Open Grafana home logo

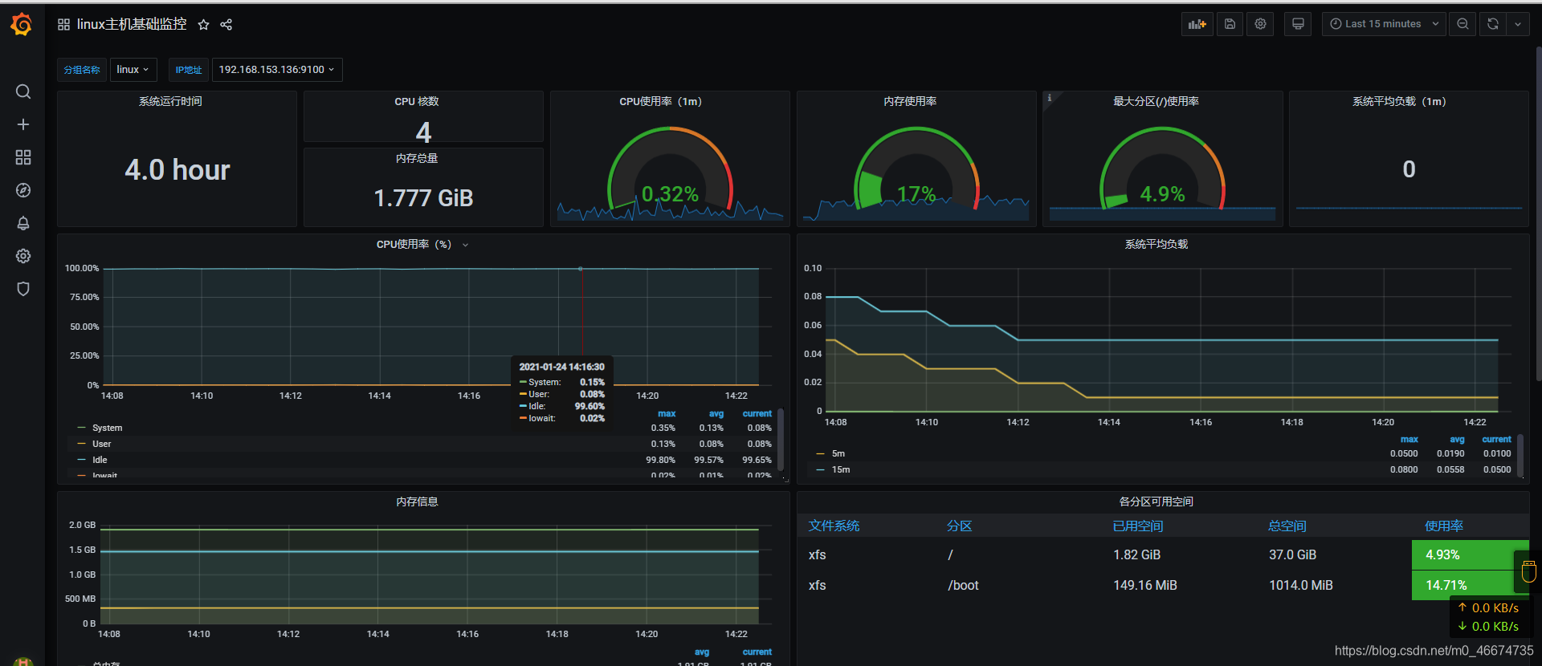[22, 25]
